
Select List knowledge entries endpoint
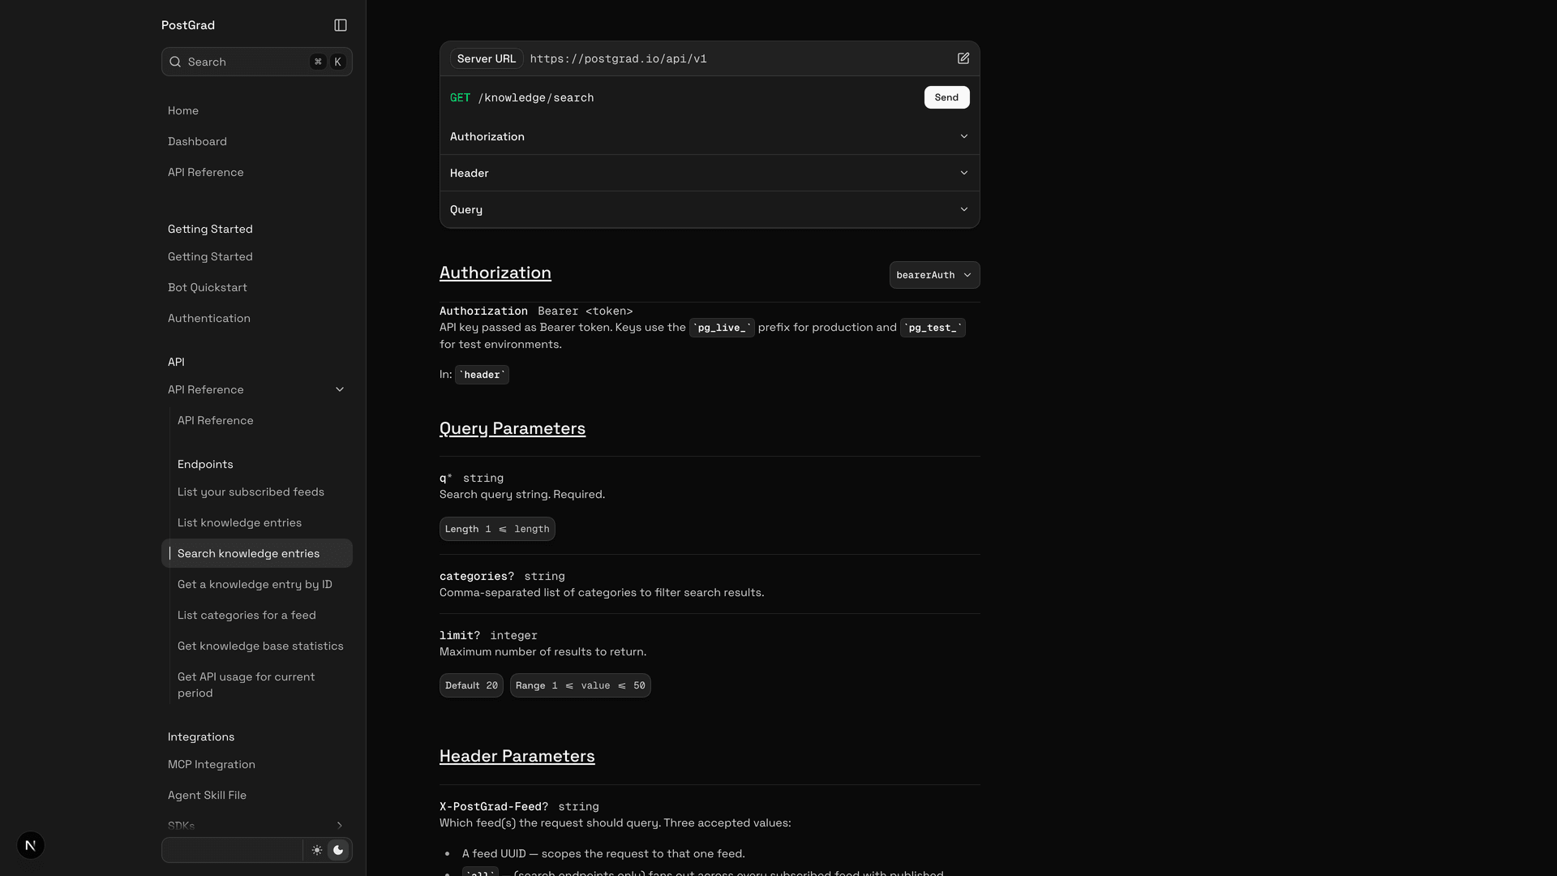(x=239, y=522)
